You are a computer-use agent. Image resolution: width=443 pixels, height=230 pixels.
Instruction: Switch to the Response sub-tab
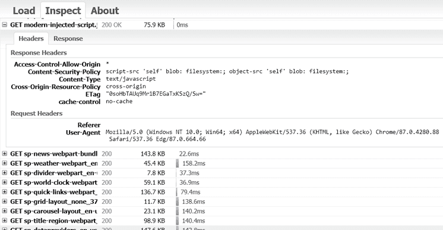click(x=68, y=39)
